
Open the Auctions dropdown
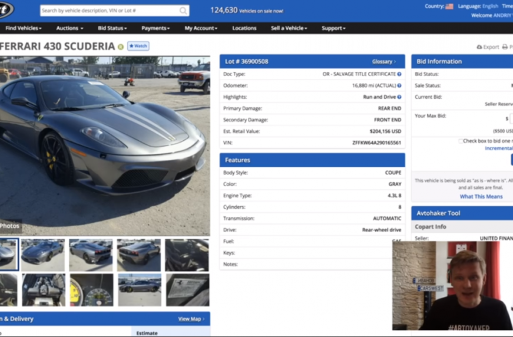[x=69, y=28]
